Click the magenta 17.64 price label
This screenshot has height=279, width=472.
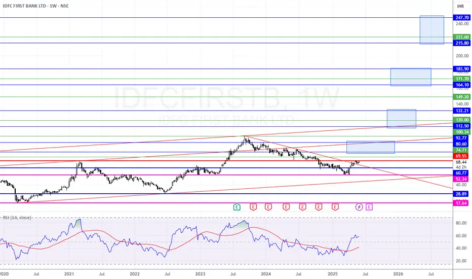point(461,203)
